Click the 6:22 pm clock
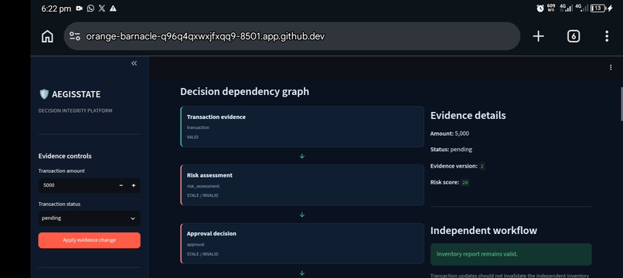 pyautogui.click(x=56, y=8)
